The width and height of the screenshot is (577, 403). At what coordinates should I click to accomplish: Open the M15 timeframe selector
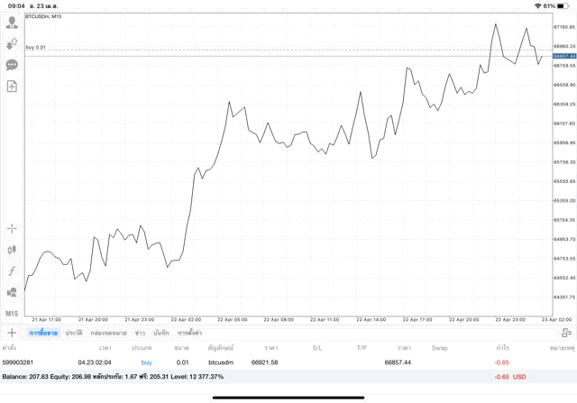coord(12,313)
